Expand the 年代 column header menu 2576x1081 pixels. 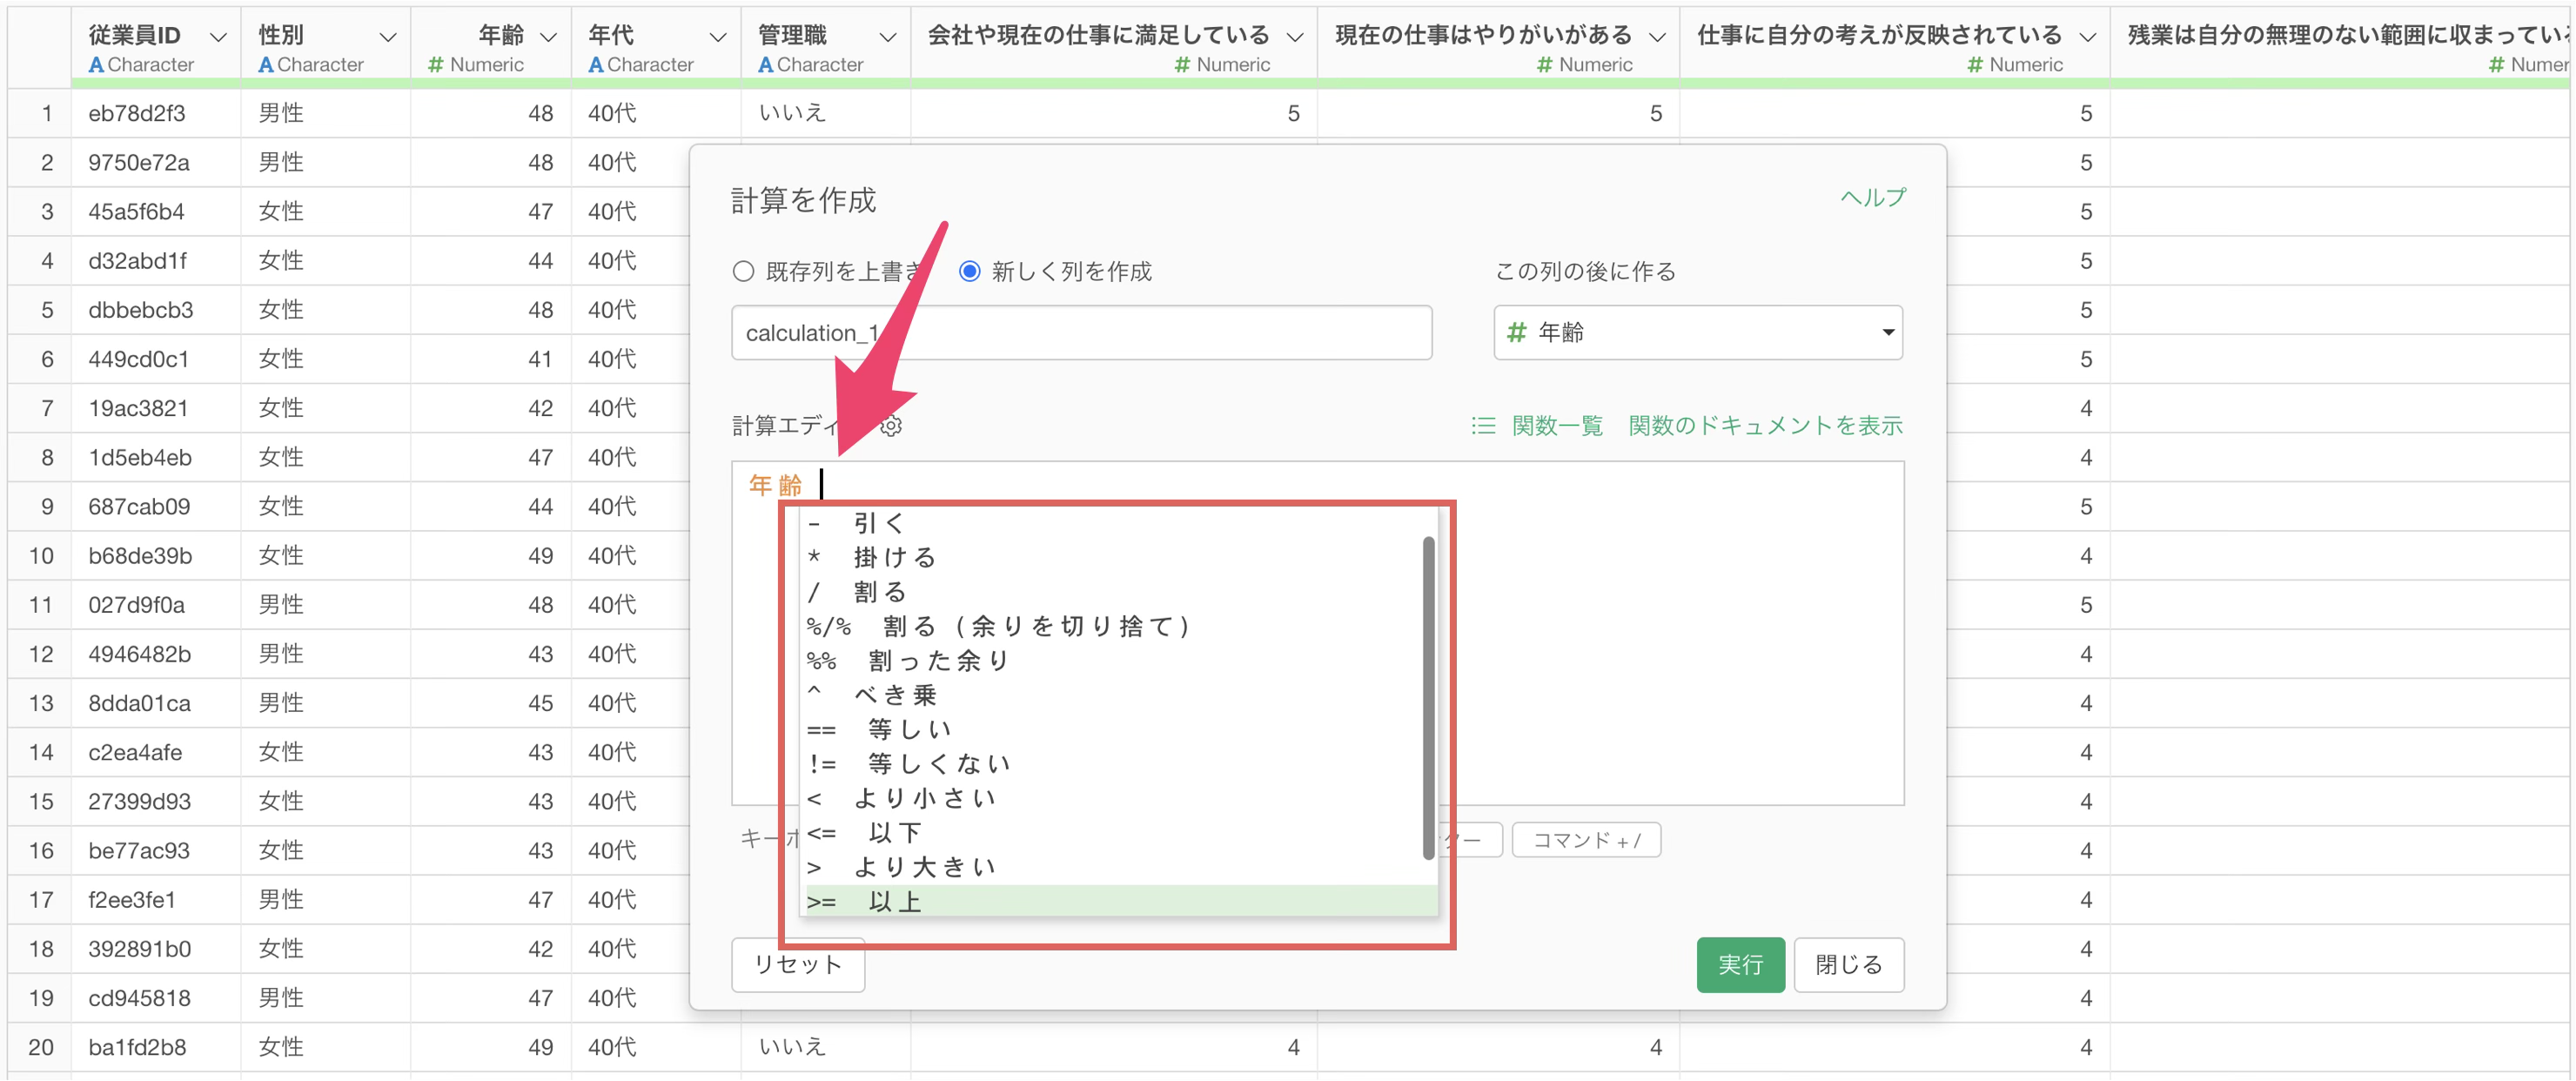point(717,37)
